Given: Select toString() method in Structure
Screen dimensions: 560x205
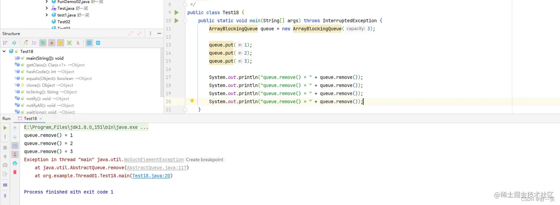Looking at the screenshot, I should tap(51, 92).
